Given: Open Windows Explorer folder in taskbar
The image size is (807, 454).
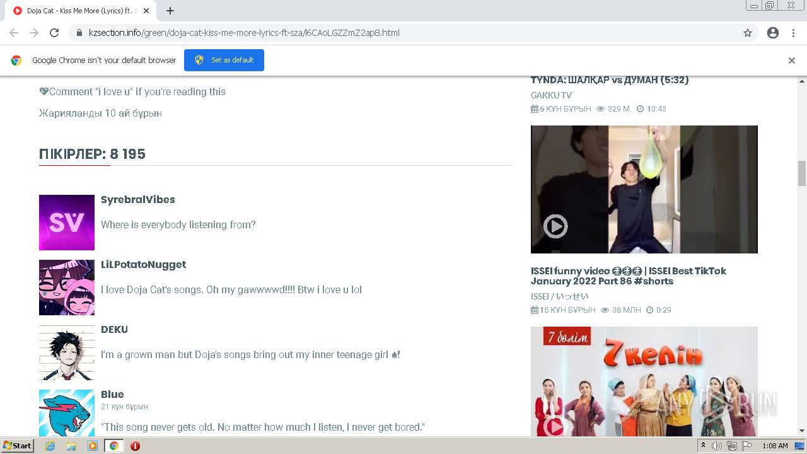Looking at the screenshot, I should (x=71, y=446).
